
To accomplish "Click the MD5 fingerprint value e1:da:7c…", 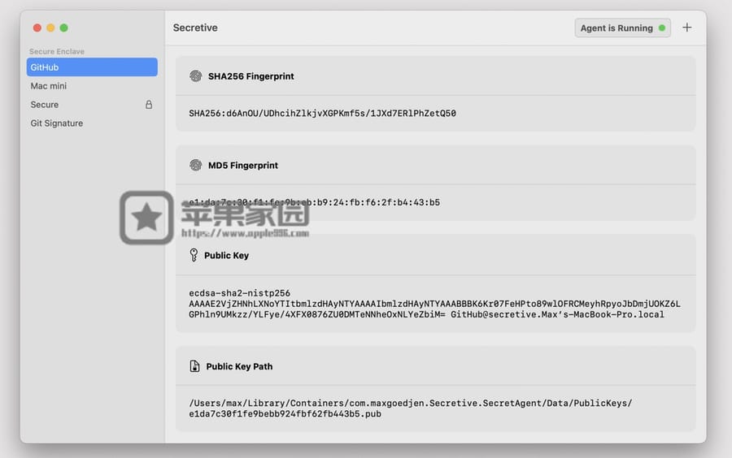I will point(314,202).
